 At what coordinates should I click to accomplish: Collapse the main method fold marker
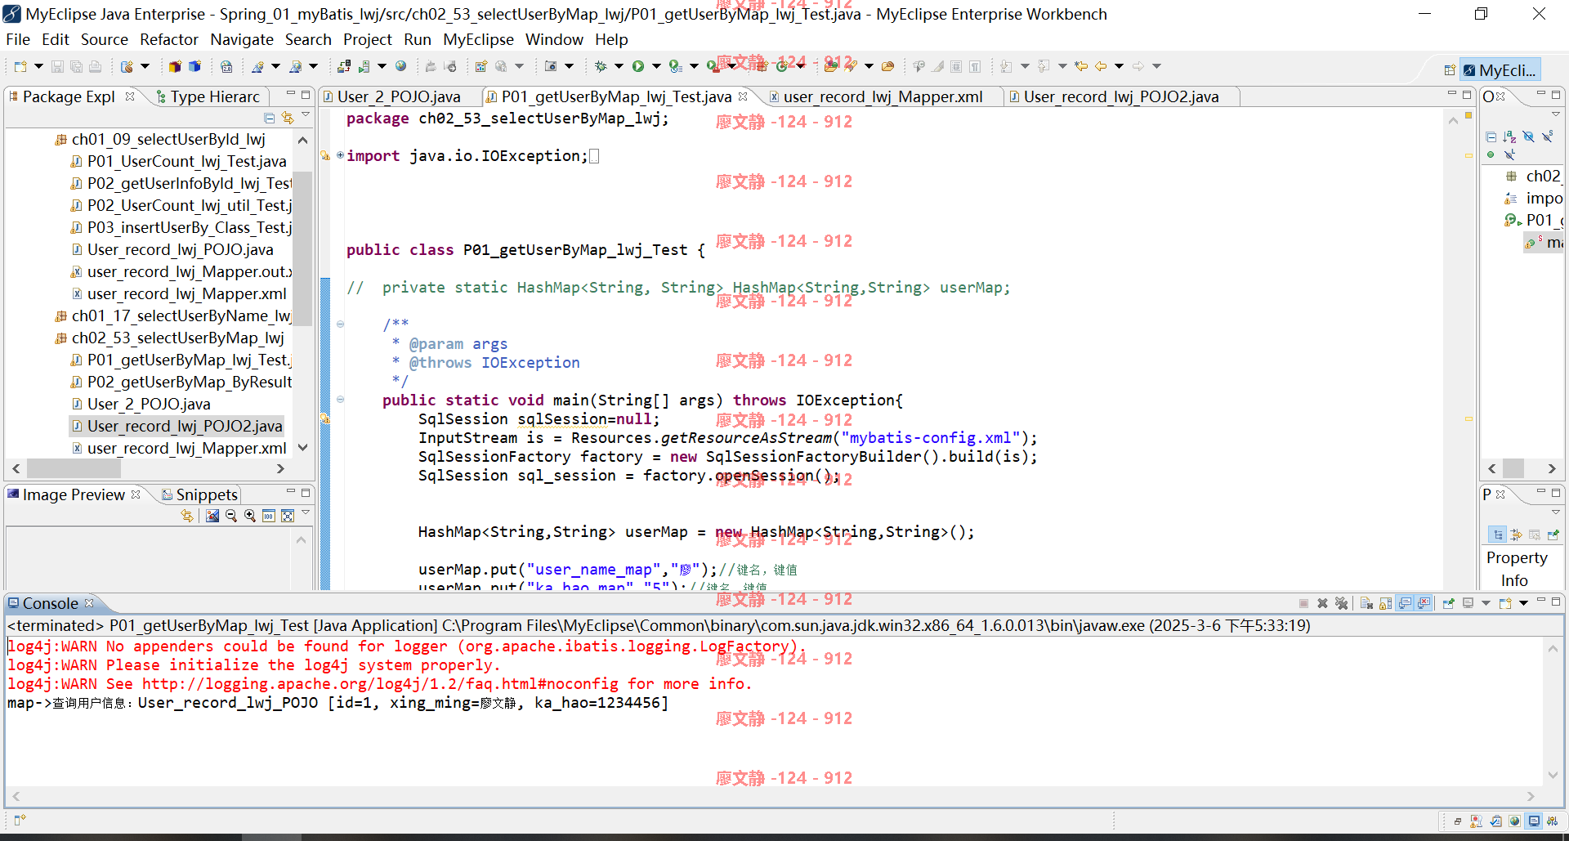click(x=340, y=400)
